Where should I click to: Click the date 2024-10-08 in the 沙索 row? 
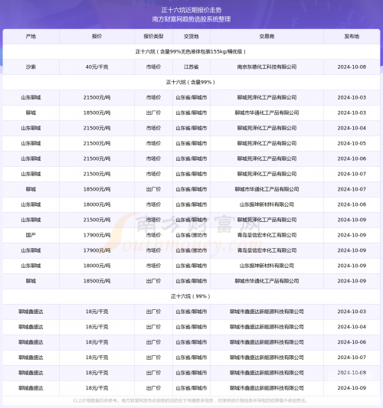point(352,67)
